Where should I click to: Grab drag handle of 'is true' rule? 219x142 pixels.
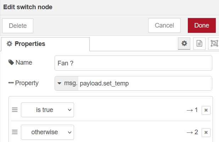[15, 110]
